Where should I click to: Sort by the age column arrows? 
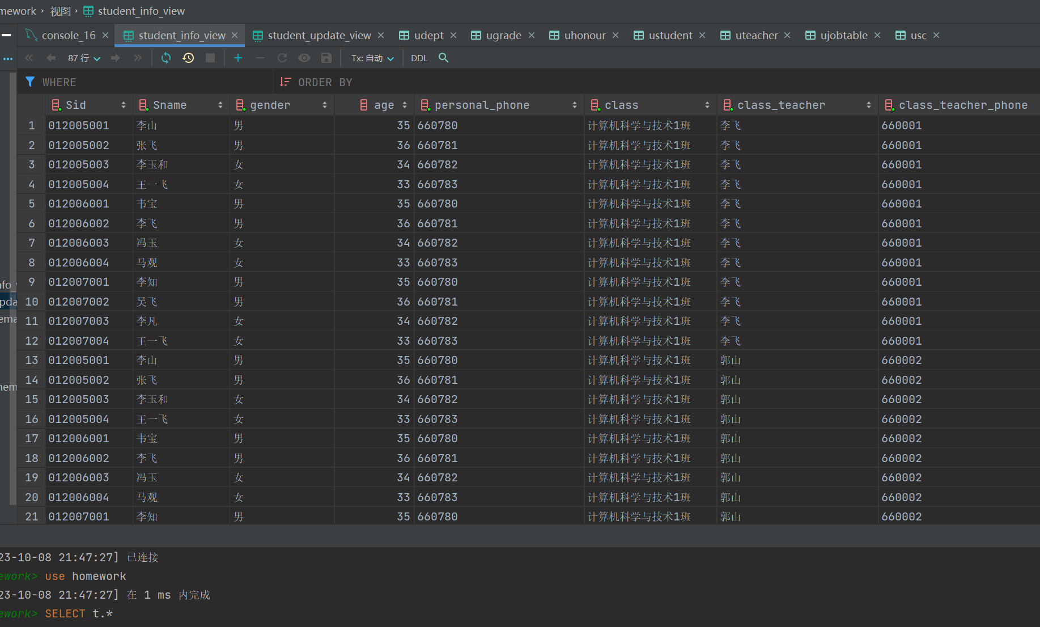405,105
